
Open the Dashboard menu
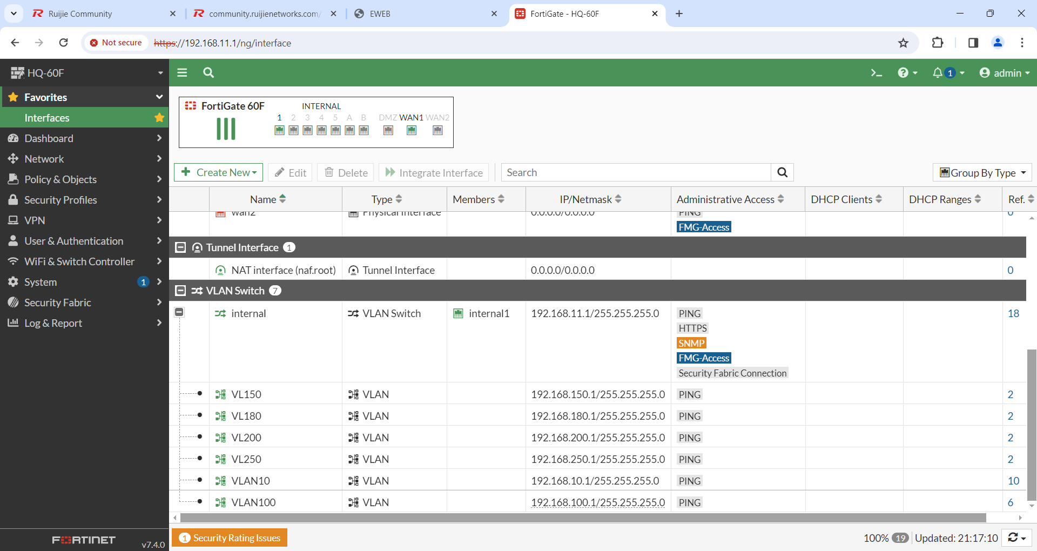tap(84, 138)
